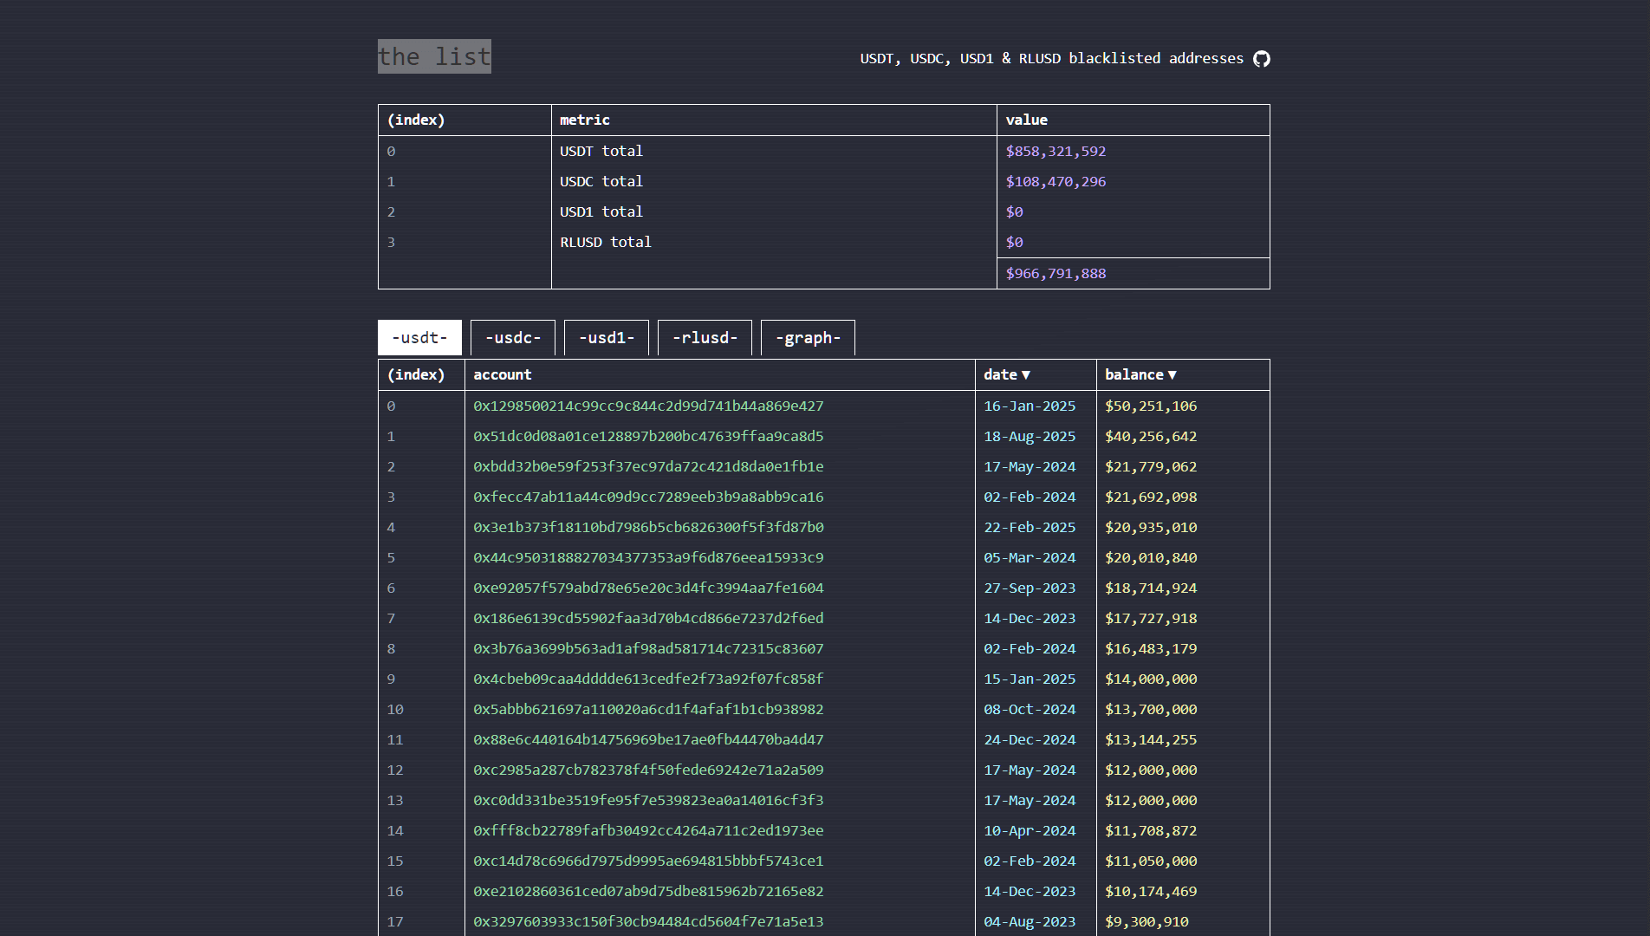Viewport: 1650px width, 936px height.
Task: Open account 0x1298500214c99cc9c844c2d99d741b44a869e427
Action: coord(648,406)
